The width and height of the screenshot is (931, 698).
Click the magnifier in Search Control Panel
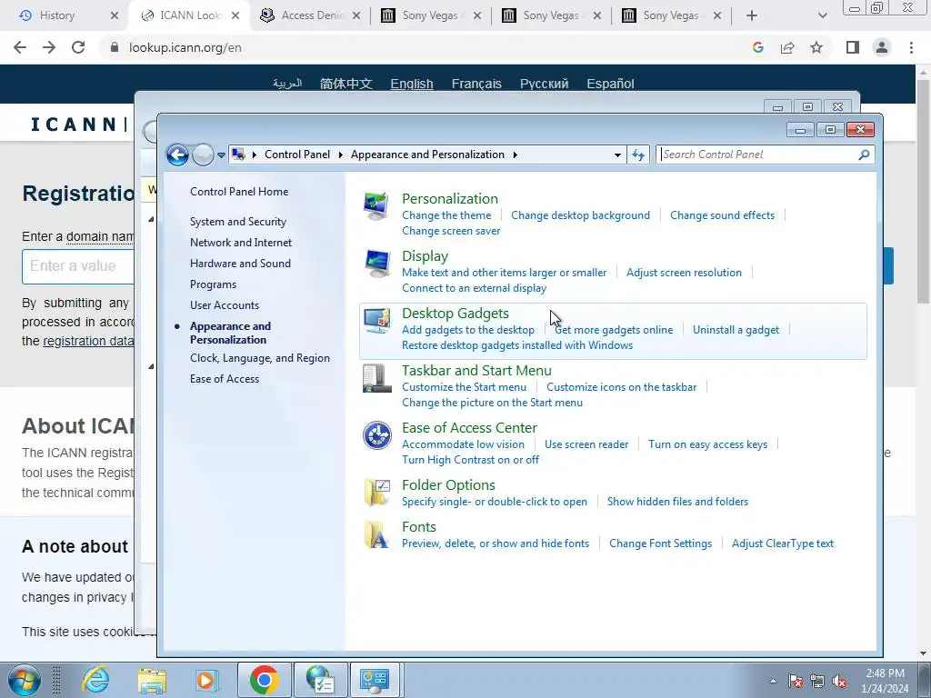864,155
